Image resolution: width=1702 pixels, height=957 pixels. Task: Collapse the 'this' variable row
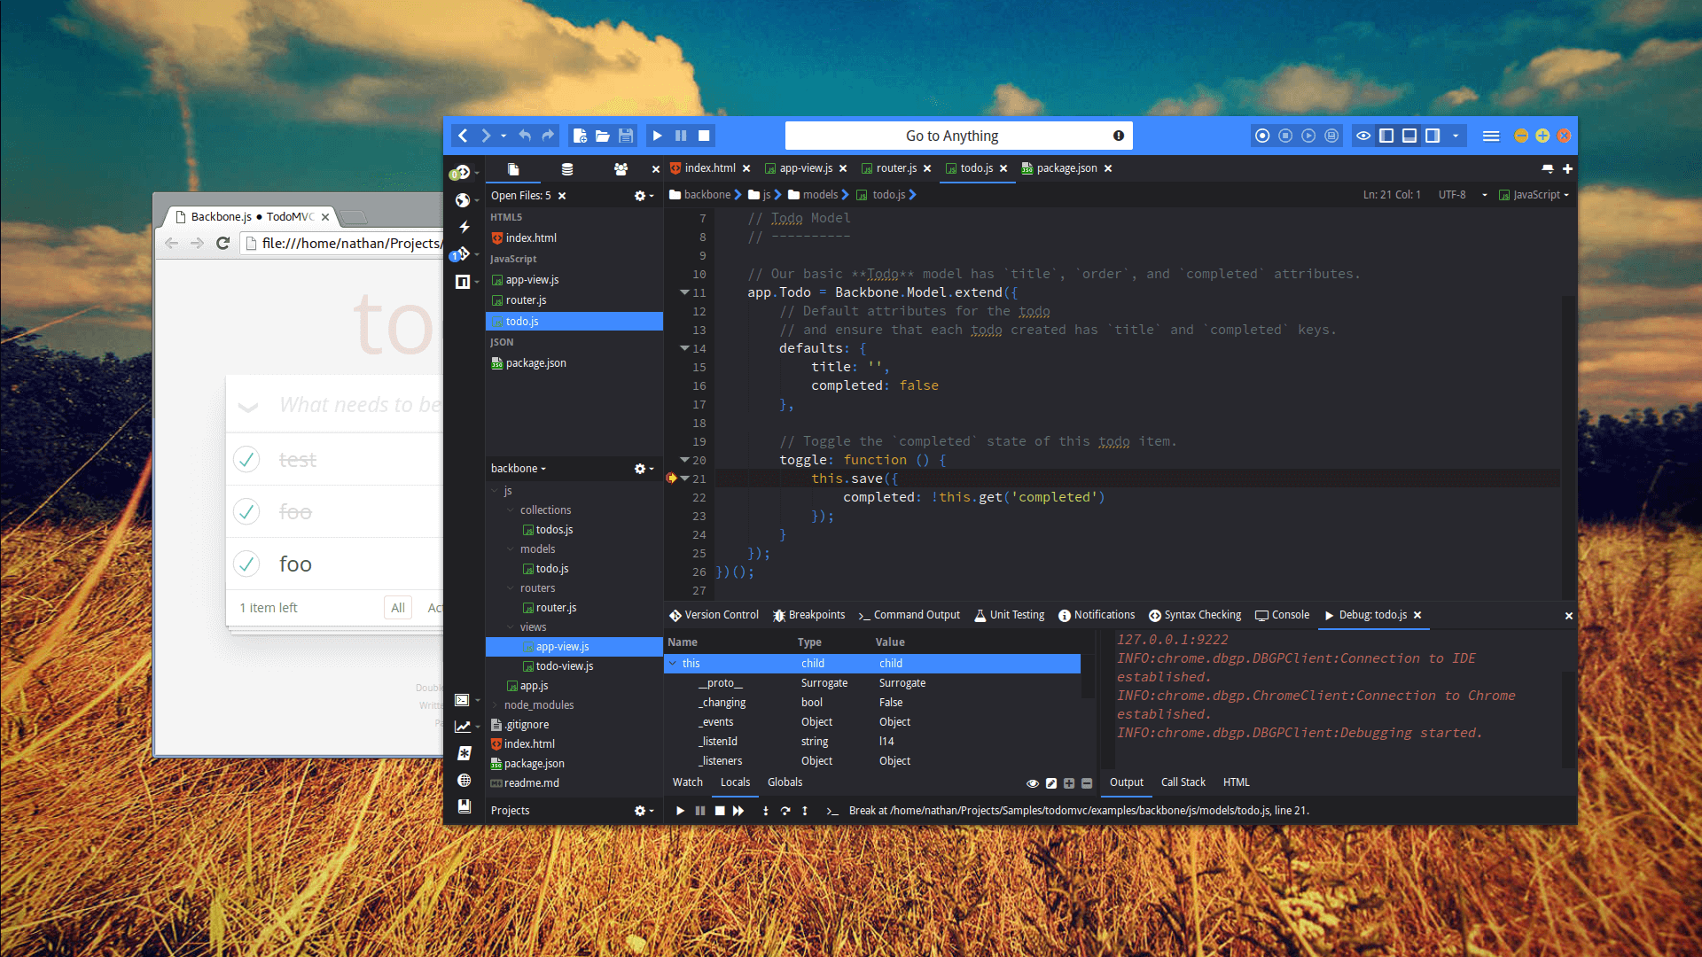[x=674, y=664]
